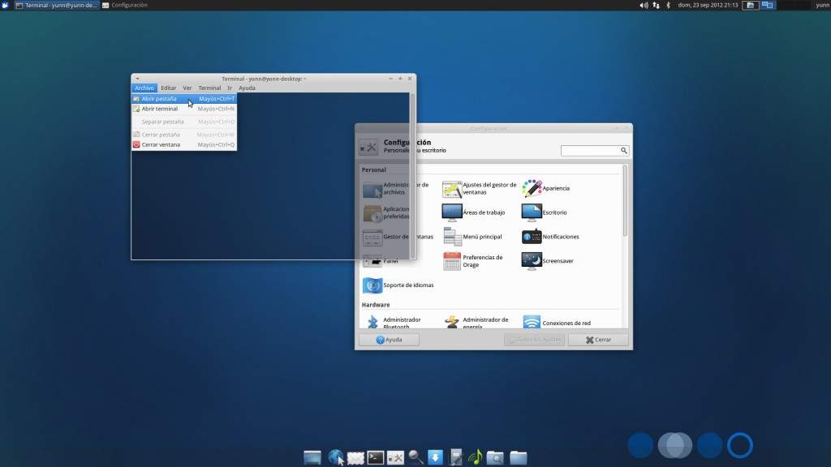Open the blue download arrow dock icon
This screenshot has width=831, height=467.
(435, 457)
